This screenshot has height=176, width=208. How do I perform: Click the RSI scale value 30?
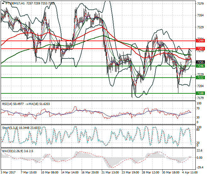tap(198, 117)
